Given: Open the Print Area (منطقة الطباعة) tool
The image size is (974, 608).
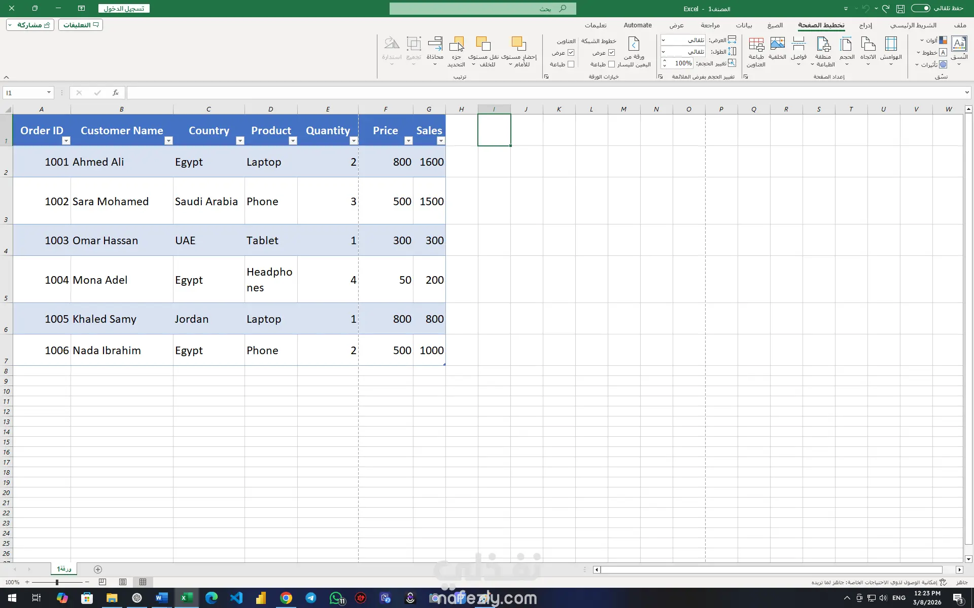Looking at the screenshot, I should 823,45.
